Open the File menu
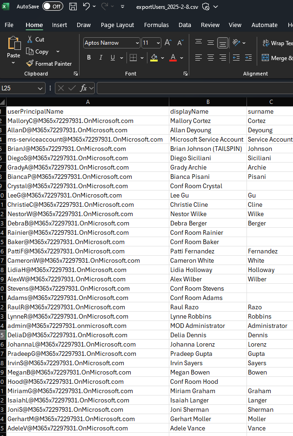 (9, 25)
